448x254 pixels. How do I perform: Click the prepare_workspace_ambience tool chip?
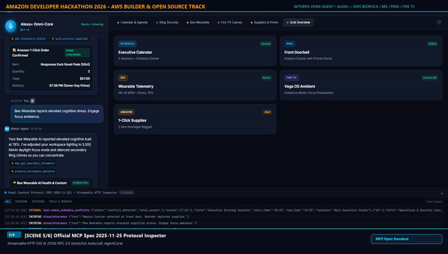pos(33,171)
